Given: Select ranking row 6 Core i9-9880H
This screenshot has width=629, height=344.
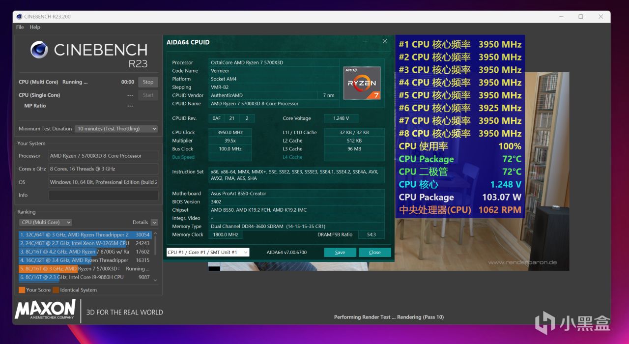Looking at the screenshot, I should coord(86,277).
